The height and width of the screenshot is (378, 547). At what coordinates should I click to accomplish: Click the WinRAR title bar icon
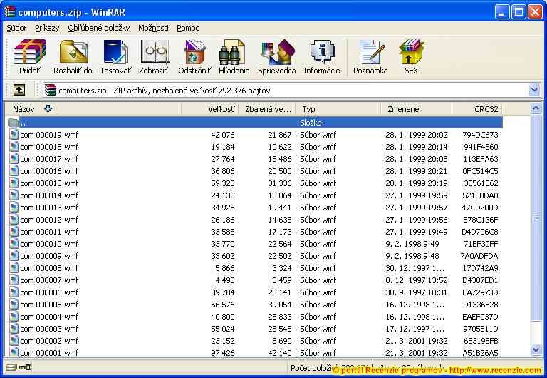tap(10, 11)
